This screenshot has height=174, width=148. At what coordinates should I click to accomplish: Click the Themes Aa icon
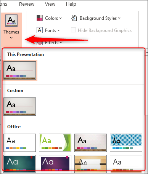click(11, 21)
